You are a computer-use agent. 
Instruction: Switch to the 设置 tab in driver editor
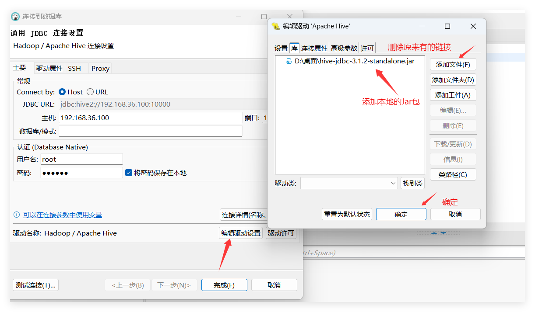281,48
